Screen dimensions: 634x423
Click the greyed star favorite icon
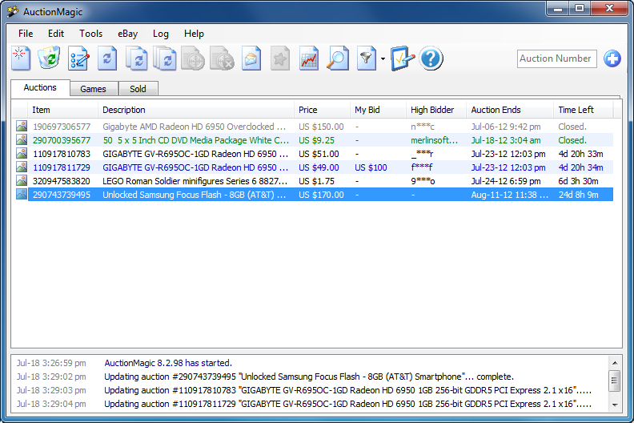coord(280,58)
